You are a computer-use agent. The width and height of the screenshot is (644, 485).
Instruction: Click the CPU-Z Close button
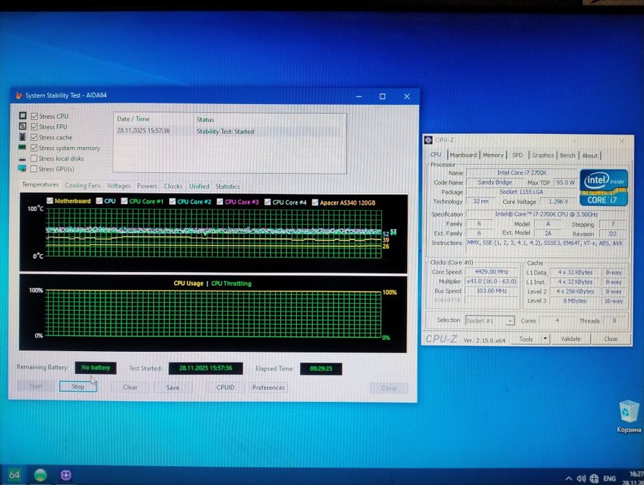click(x=611, y=339)
